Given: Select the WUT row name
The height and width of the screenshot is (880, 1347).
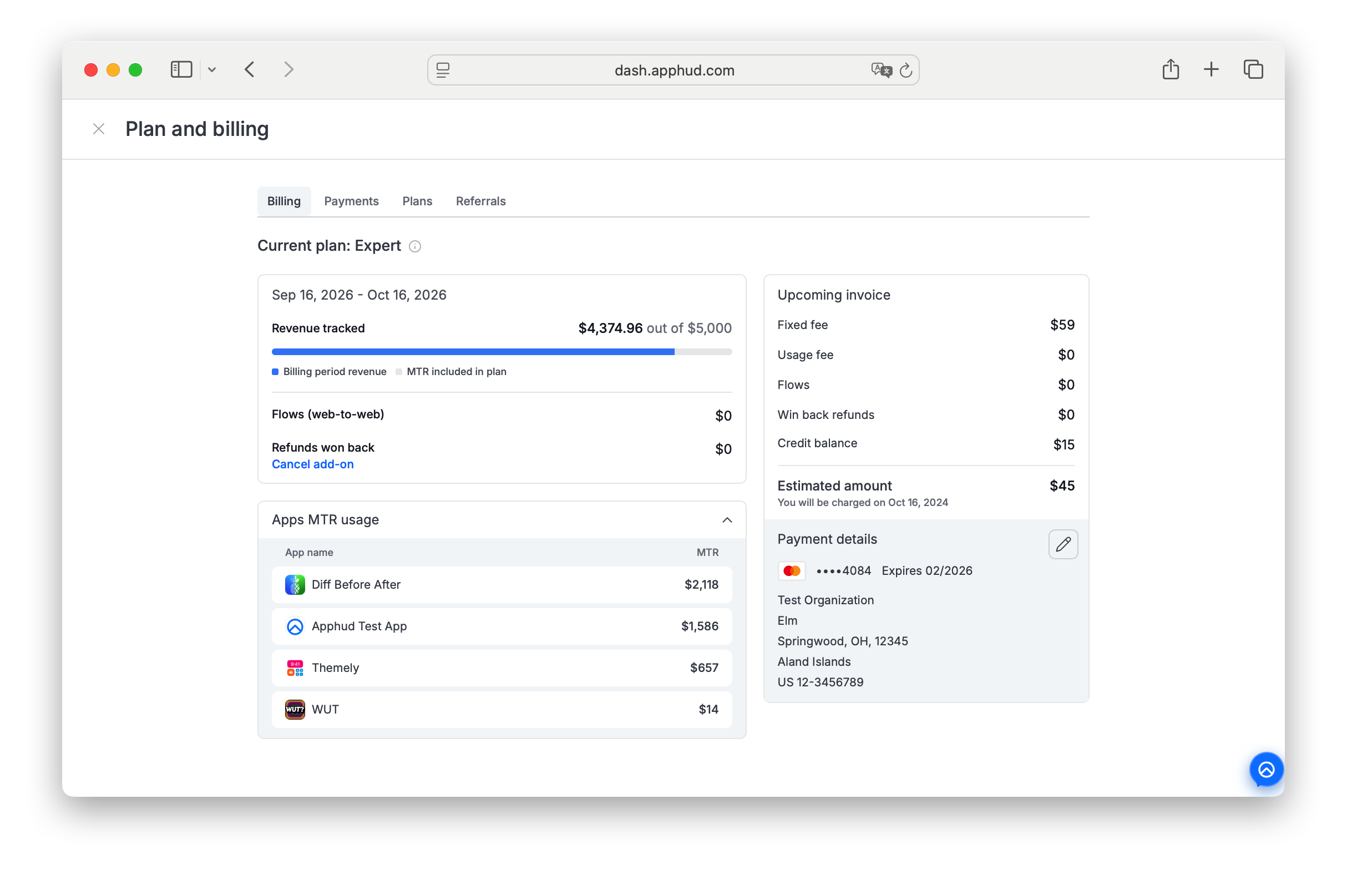Looking at the screenshot, I should coord(325,709).
